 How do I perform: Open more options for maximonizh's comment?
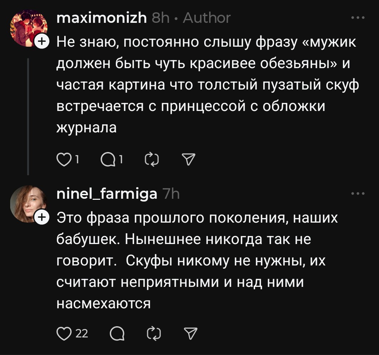pyautogui.click(x=358, y=18)
